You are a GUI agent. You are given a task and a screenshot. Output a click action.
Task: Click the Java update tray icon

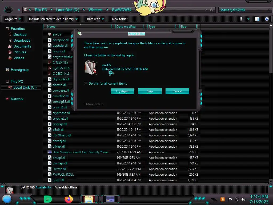222,199
